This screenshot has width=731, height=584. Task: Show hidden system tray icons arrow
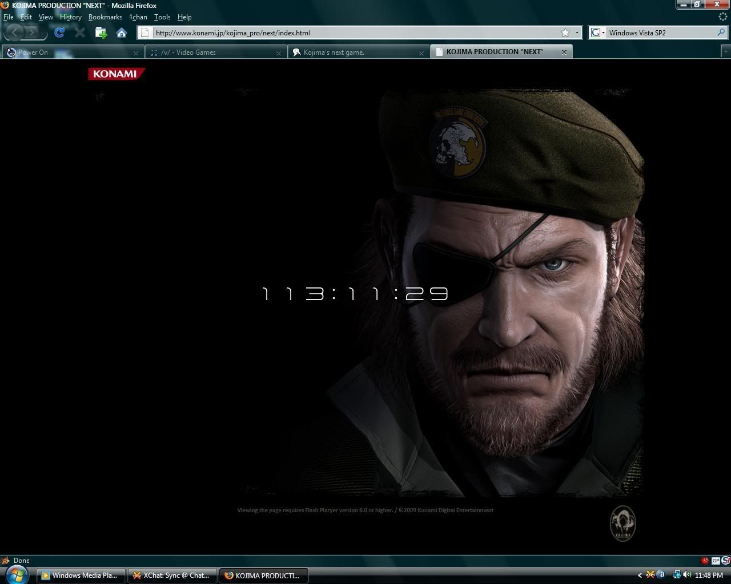(x=640, y=575)
